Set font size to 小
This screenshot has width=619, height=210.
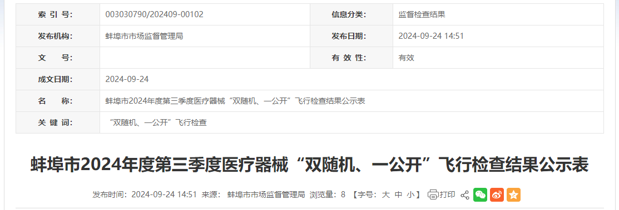(411, 194)
